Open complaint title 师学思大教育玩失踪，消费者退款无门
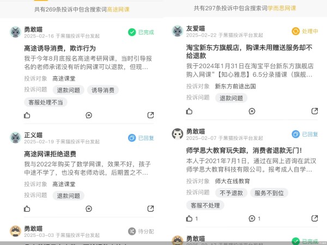The image size is (327, 245). pyautogui.click(x=244, y=150)
